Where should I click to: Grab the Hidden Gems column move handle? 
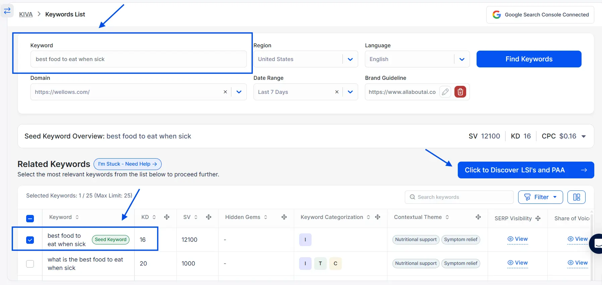coord(284,217)
